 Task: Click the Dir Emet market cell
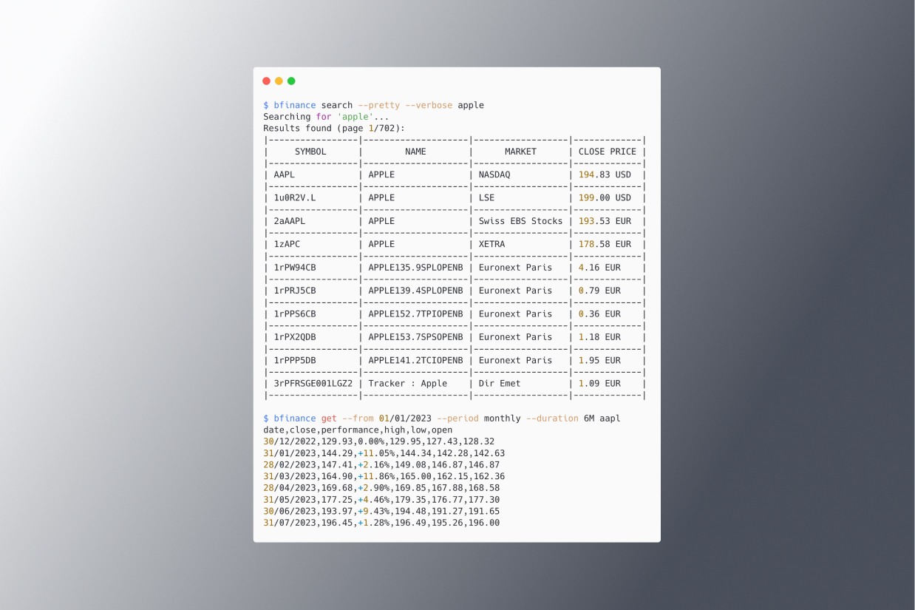500,384
